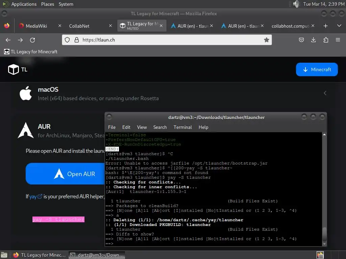Open the System menu
The height and width of the screenshot is (259, 346).
66,4
